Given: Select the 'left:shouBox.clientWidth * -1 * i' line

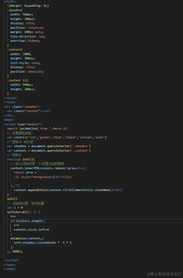Looking at the screenshot, I should tap(43, 243).
